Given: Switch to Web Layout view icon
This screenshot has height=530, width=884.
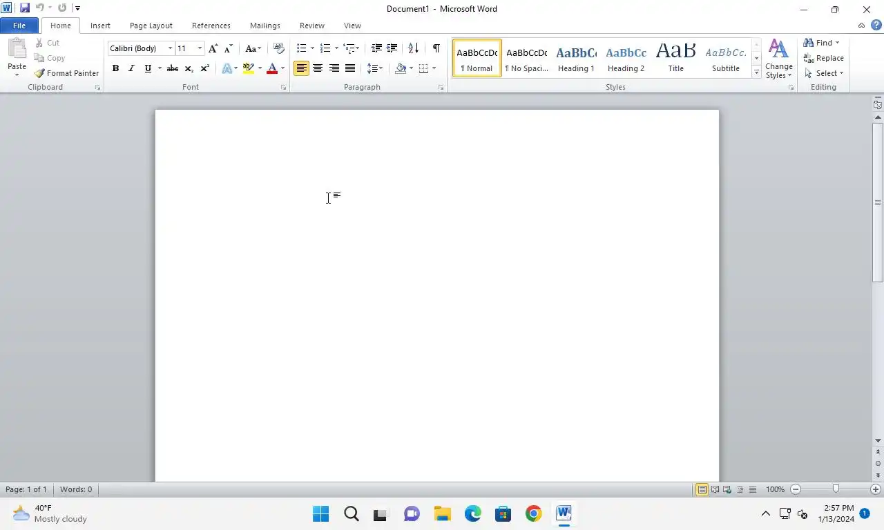Looking at the screenshot, I should [727, 489].
